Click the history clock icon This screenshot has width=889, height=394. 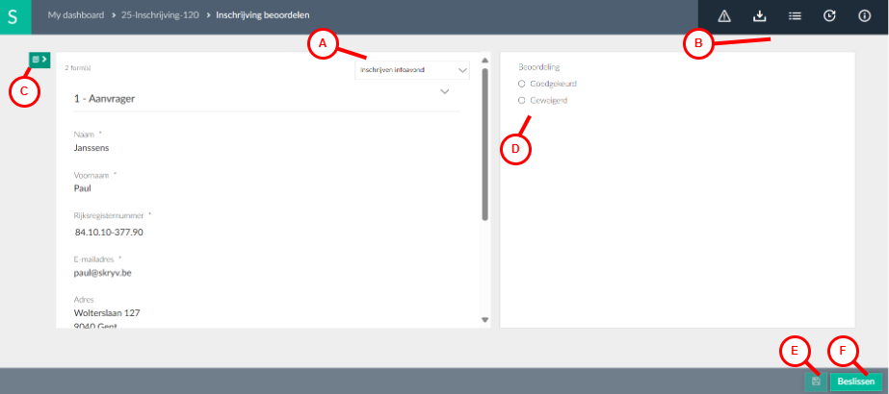829,16
